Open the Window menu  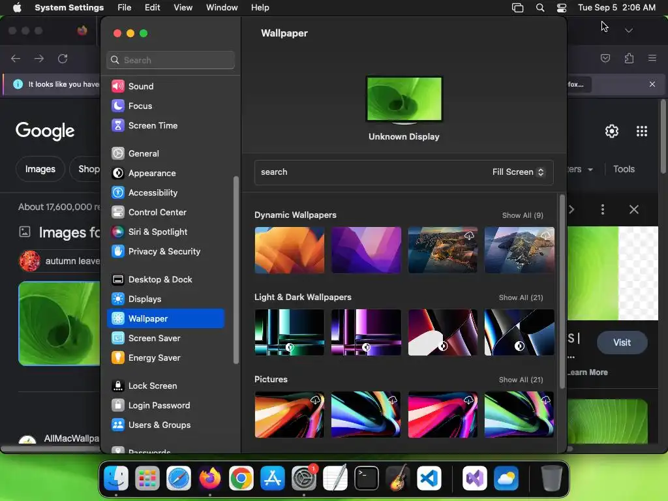(222, 8)
